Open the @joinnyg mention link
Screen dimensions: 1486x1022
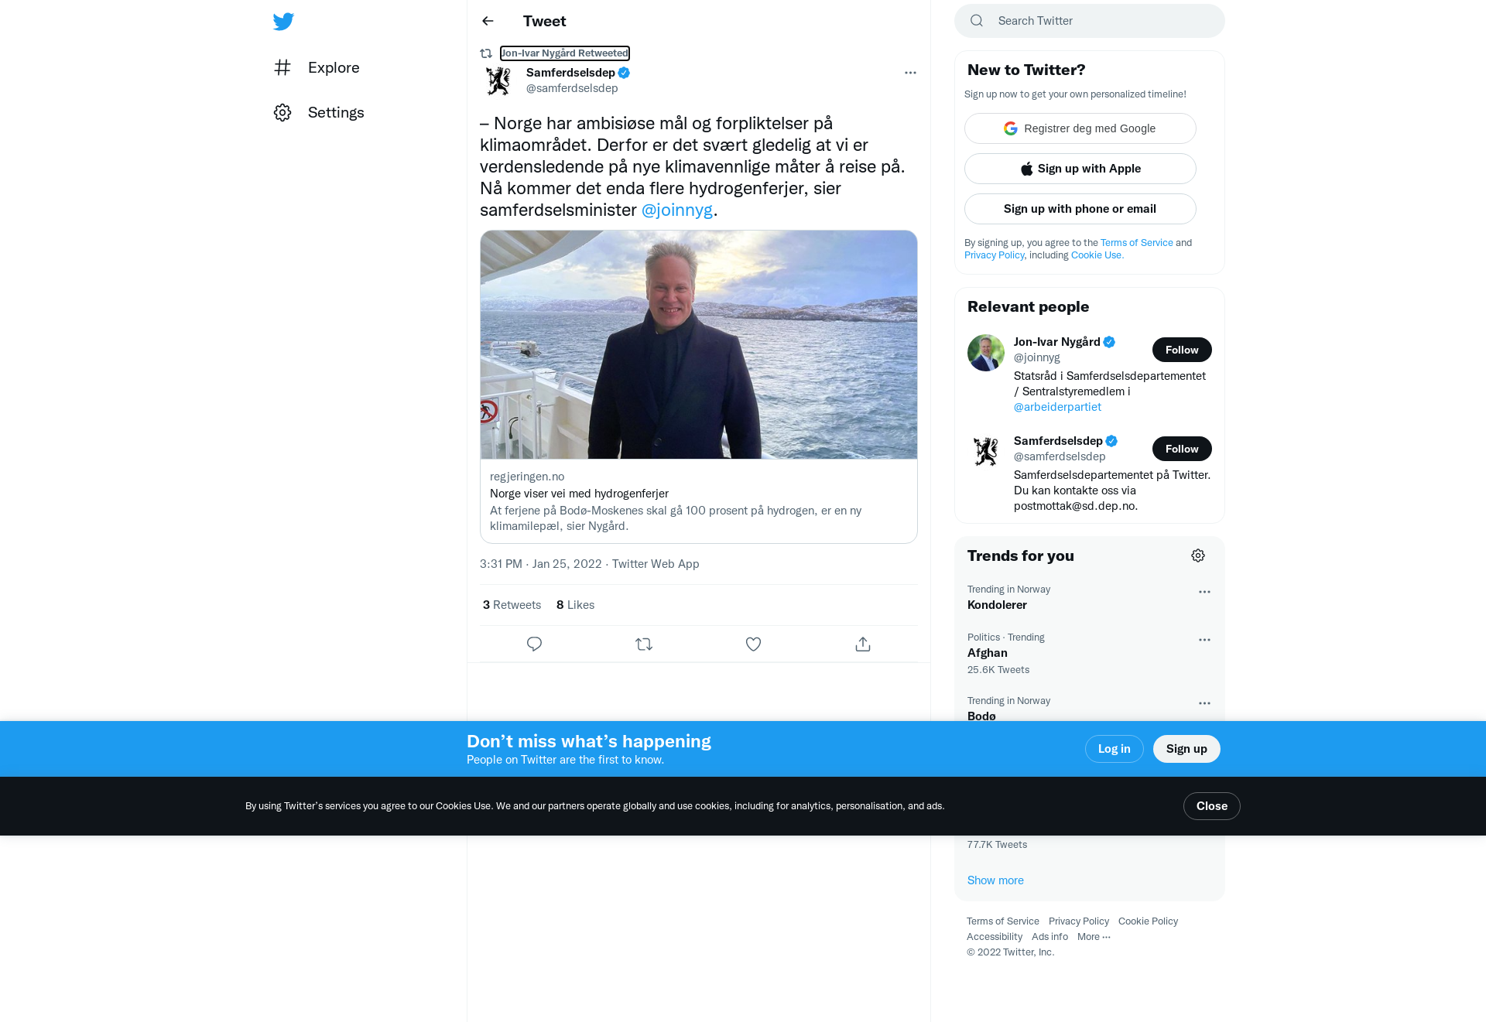pos(676,210)
